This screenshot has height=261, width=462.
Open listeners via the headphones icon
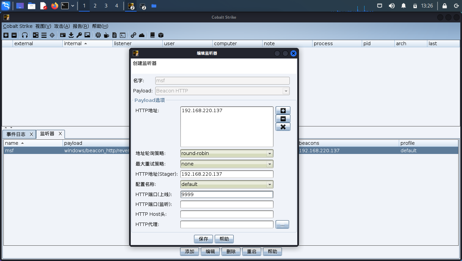pos(25,35)
